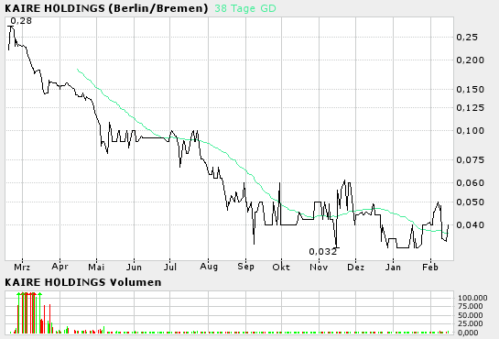Click the 'Mrz' month label
The width and height of the screenshot is (499, 339).
pos(22,267)
